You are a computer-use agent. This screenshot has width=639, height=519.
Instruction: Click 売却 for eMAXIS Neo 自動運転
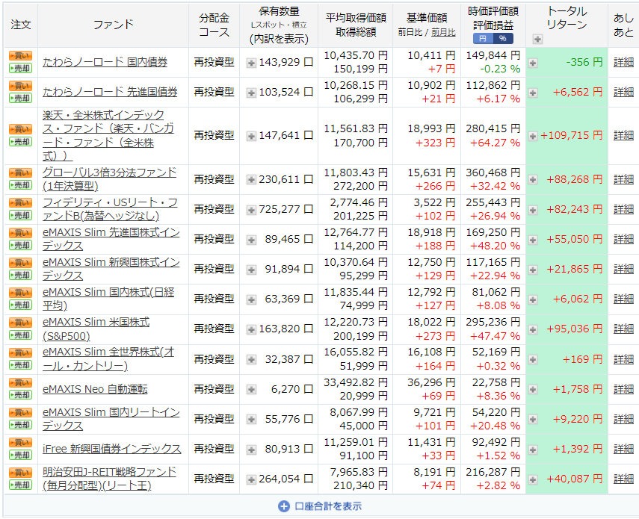(20, 395)
